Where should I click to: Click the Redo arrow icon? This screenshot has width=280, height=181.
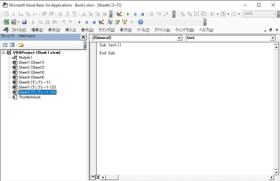(70, 22)
